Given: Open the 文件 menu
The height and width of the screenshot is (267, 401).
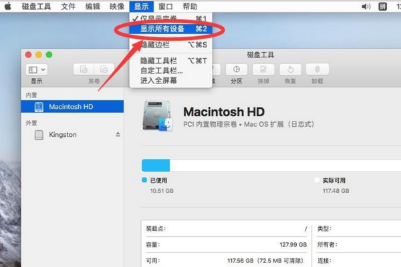Looking at the screenshot, I should (x=68, y=7).
